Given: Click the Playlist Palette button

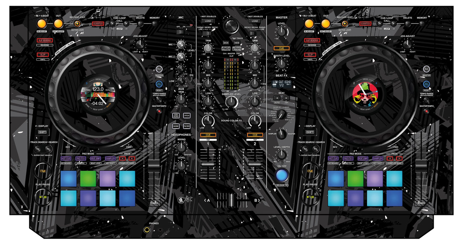Looking at the screenshot, I should [226, 48].
